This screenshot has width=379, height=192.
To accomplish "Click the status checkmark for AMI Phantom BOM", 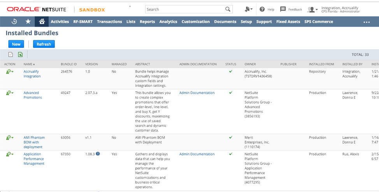I will (x=231, y=137).
